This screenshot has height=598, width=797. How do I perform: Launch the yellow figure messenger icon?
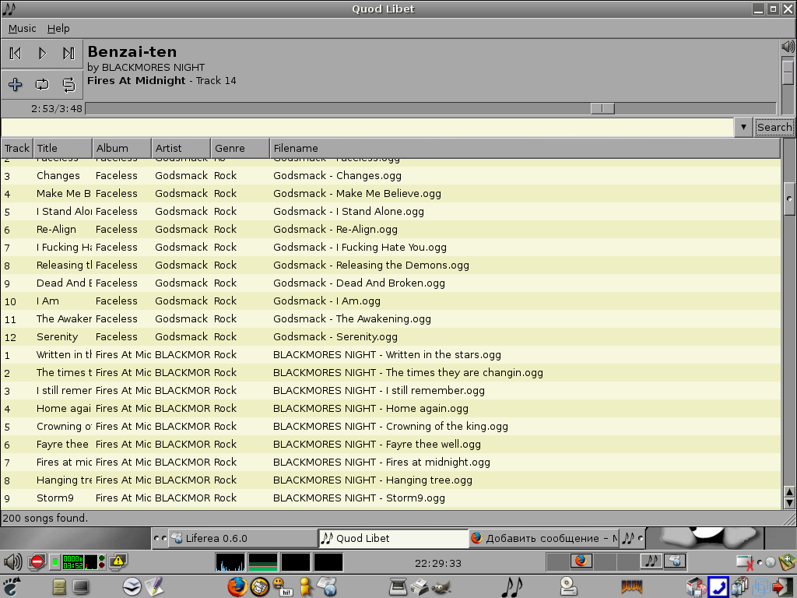tap(305, 586)
